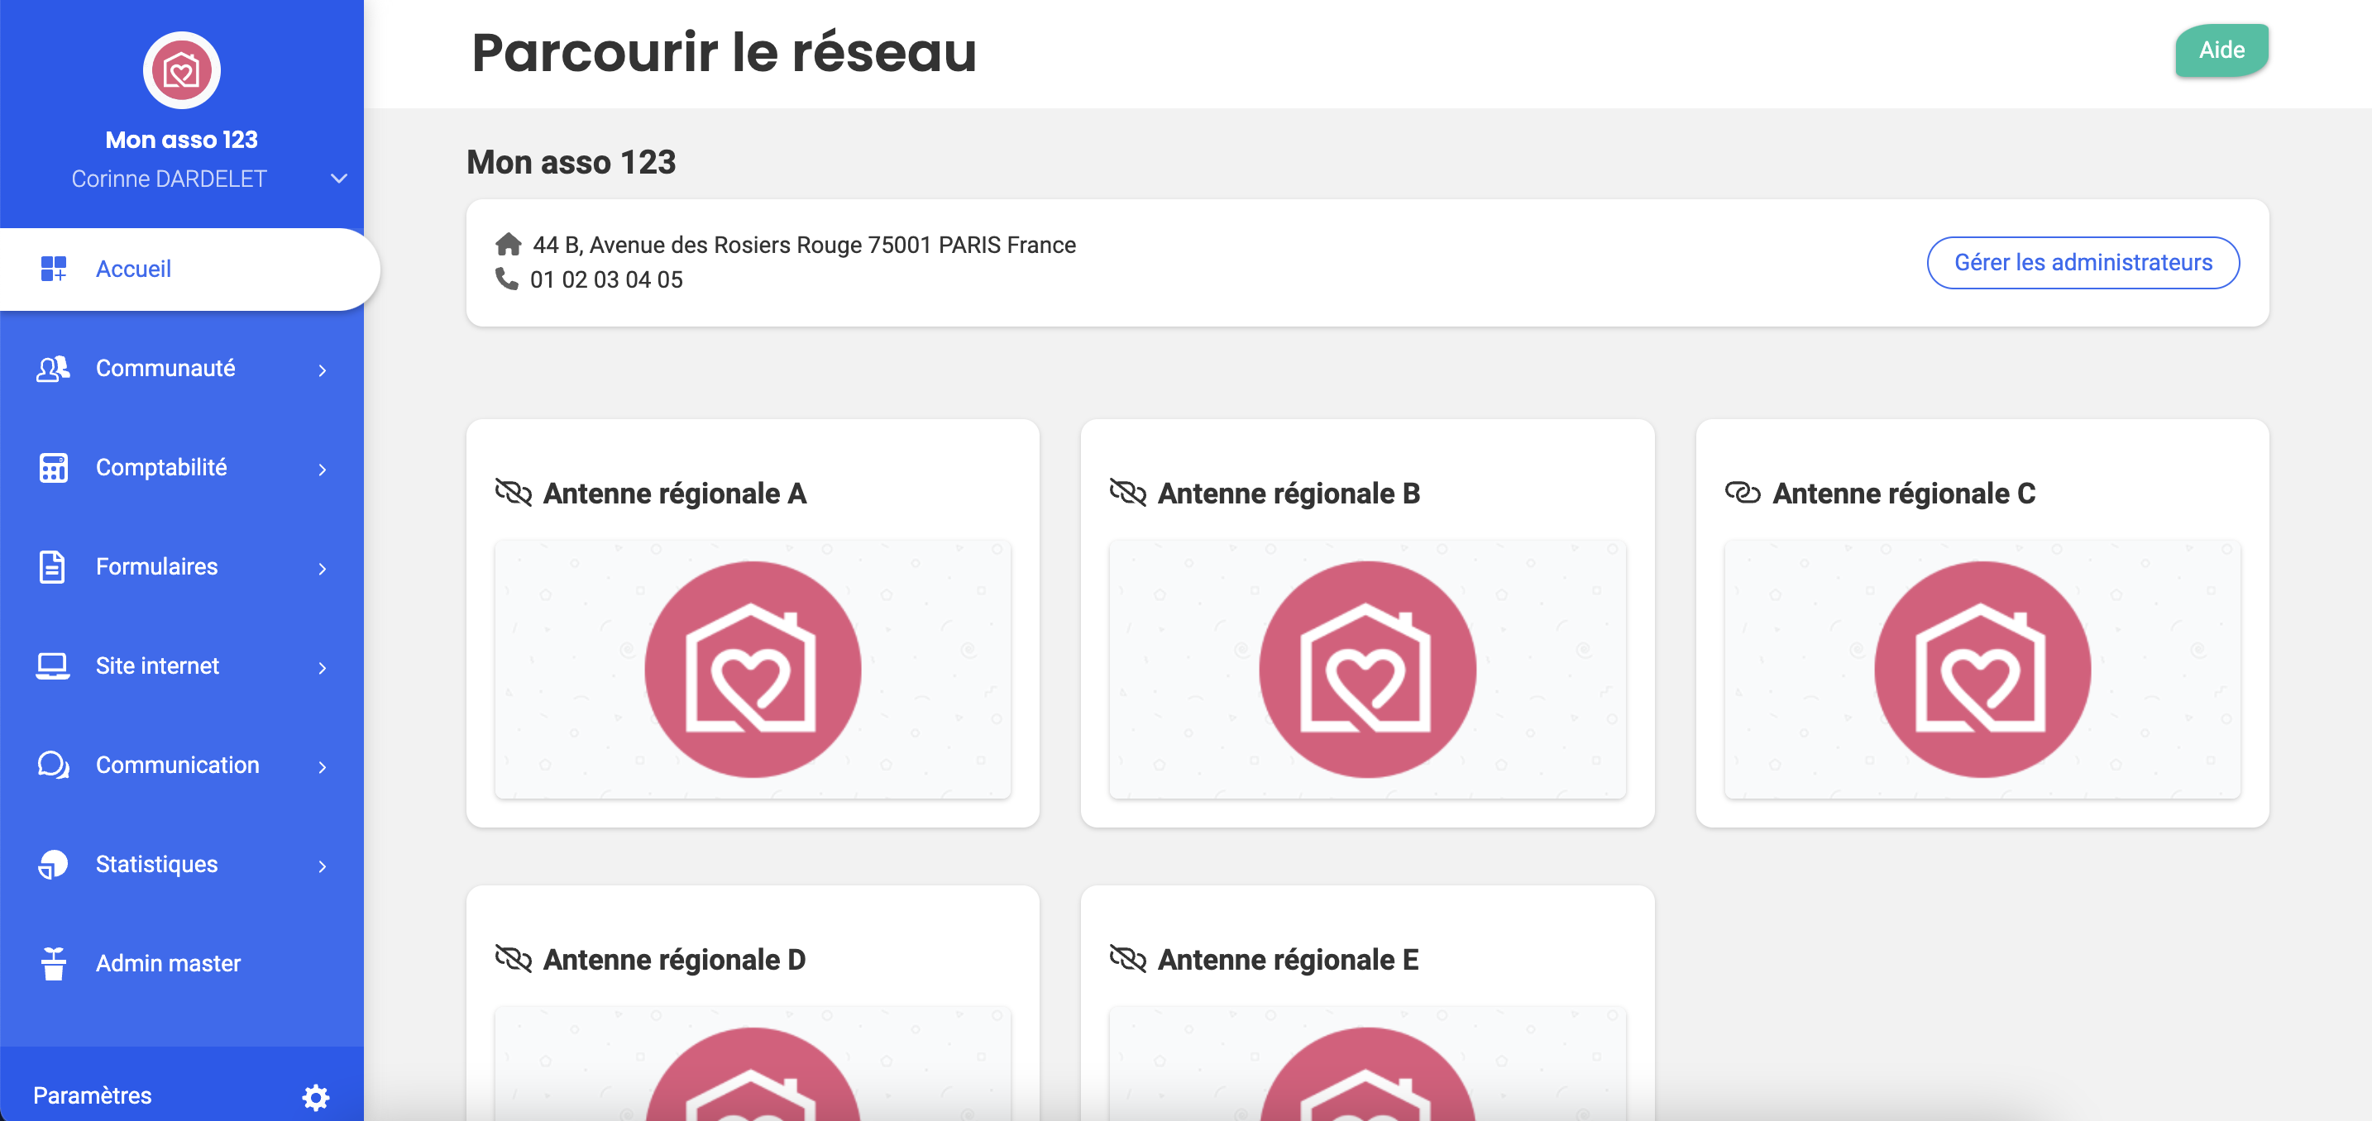The height and width of the screenshot is (1121, 2372).
Task: Open the Antenne régionale C title
Action: point(1903,494)
